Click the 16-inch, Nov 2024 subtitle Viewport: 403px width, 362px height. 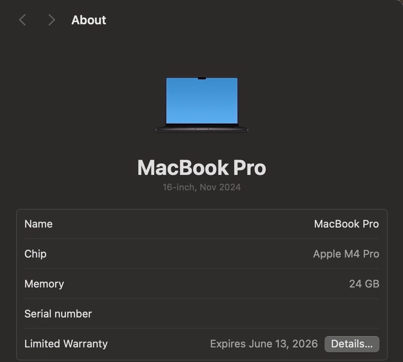pos(201,187)
